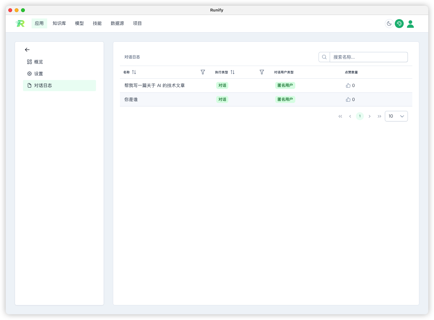Click 匿名用户 tag in 你是谁 row
434x320 pixels.
(x=285, y=99)
